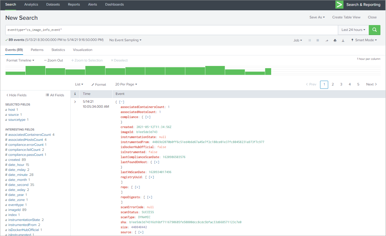Export the search results
Viewport: 386px width, 236px height.
click(343, 40)
